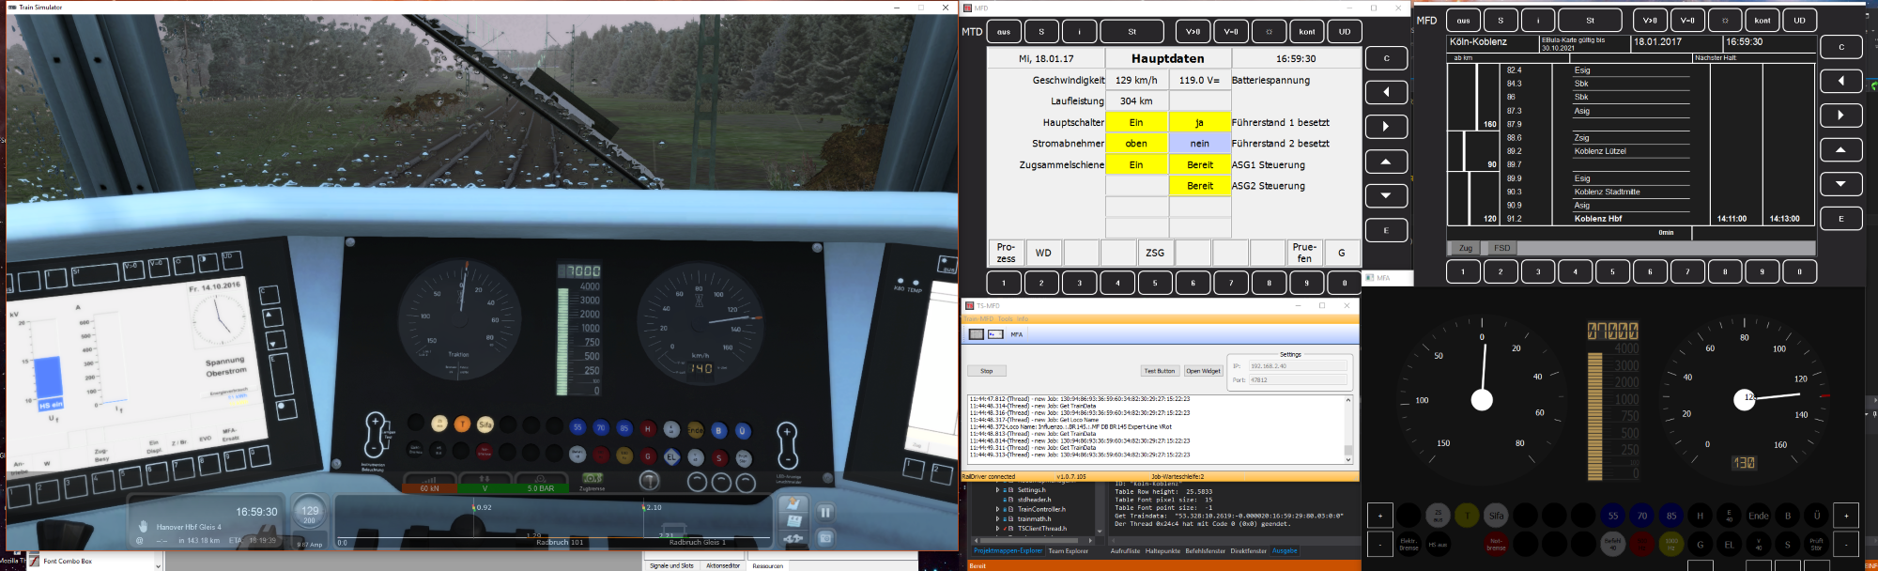The width and height of the screenshot is (1878, 571).
Task: Click the brightness icon in MTD window
Action: click(1269, 31)
